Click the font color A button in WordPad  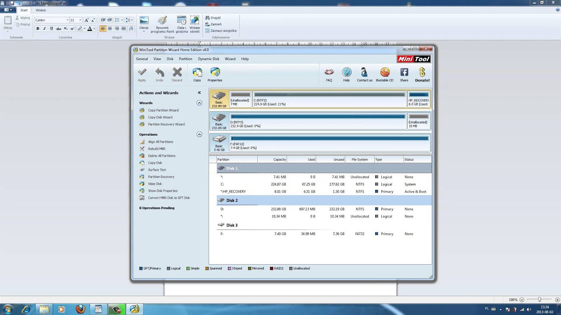89,28
